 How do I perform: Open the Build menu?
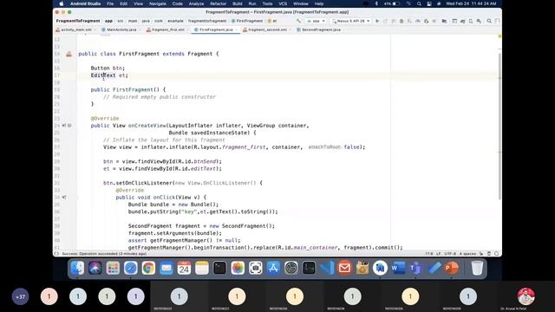coord(238,3)
